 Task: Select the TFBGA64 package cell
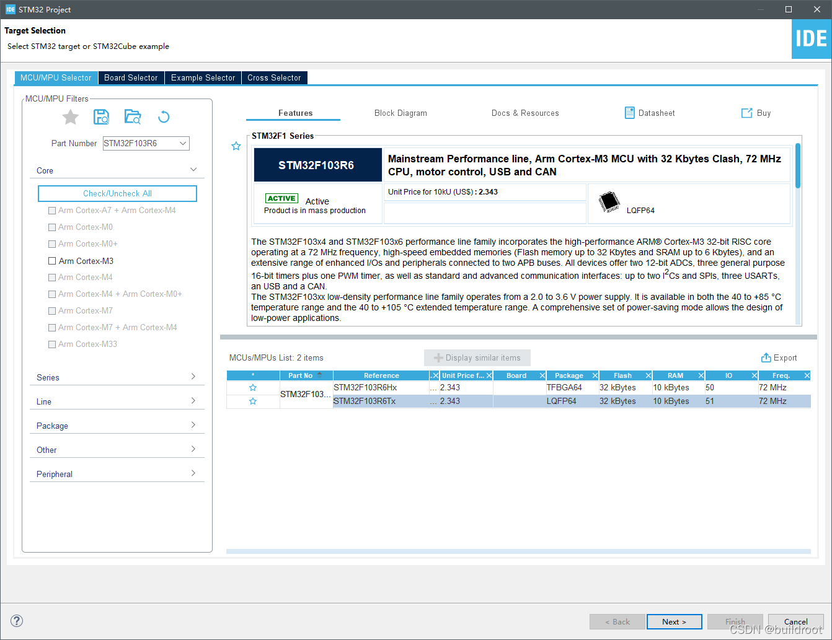click(x=572, y=388)
